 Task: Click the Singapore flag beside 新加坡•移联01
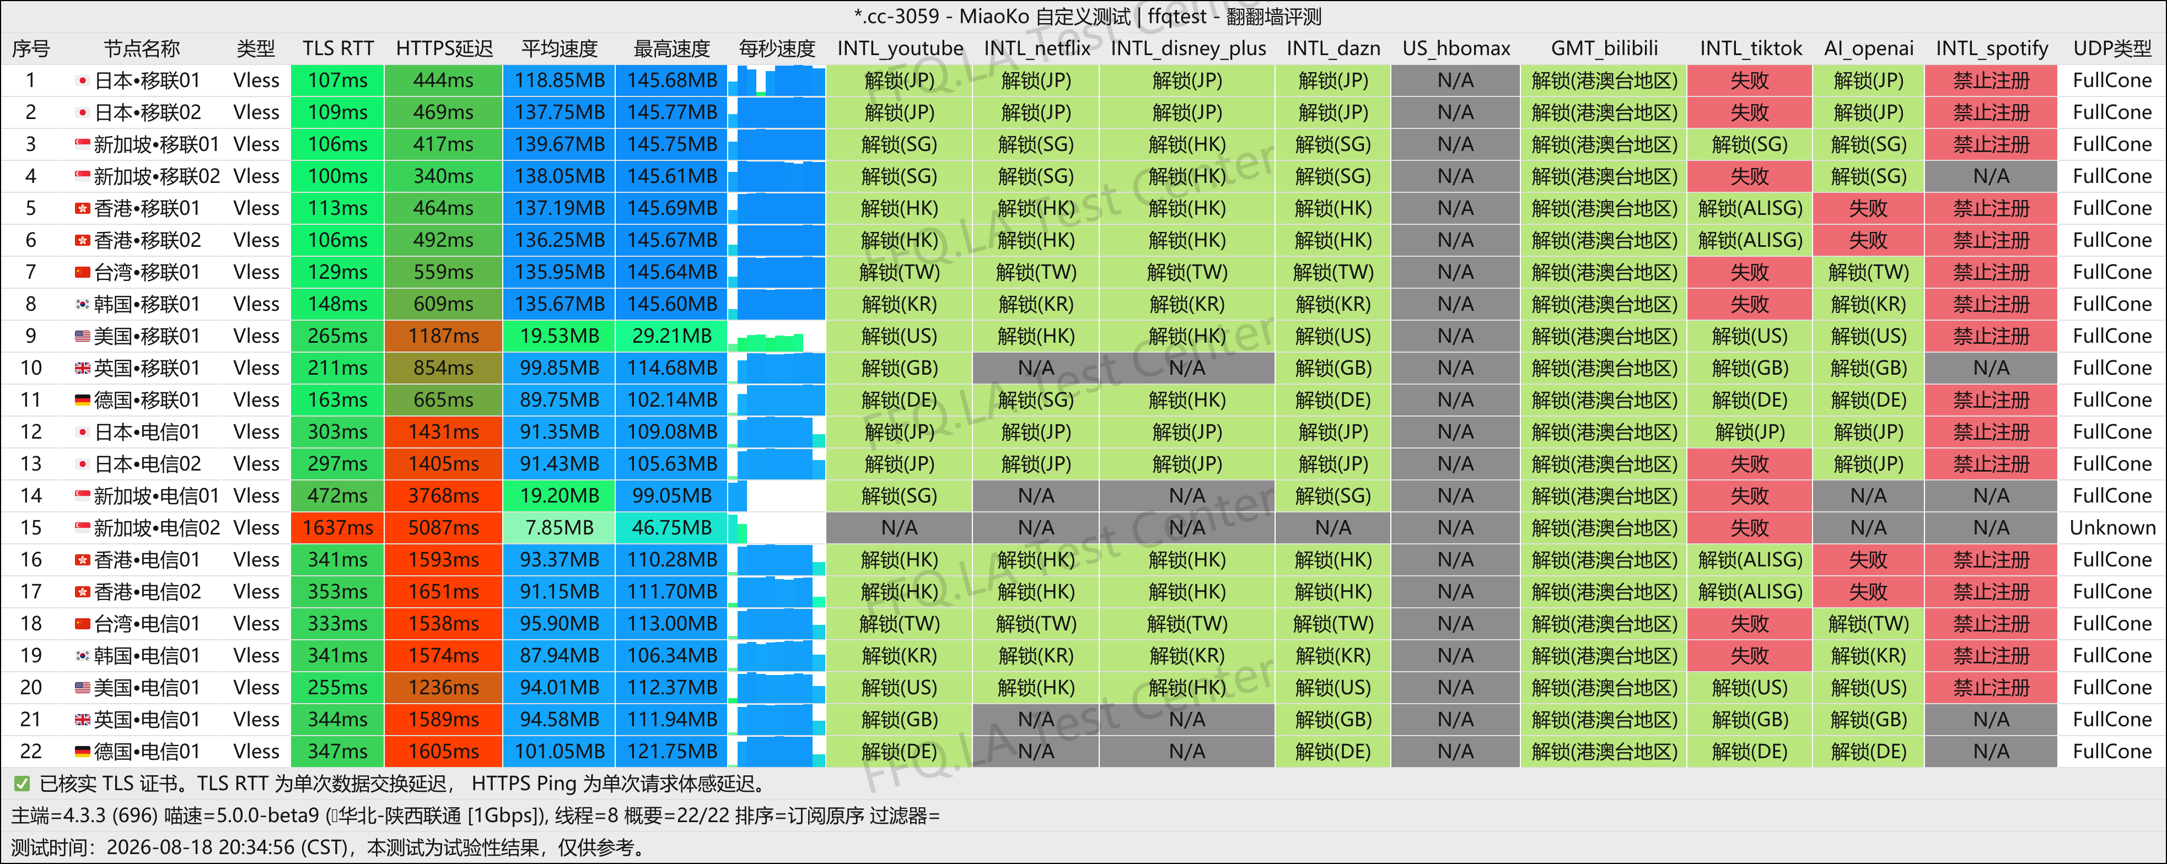83,144
